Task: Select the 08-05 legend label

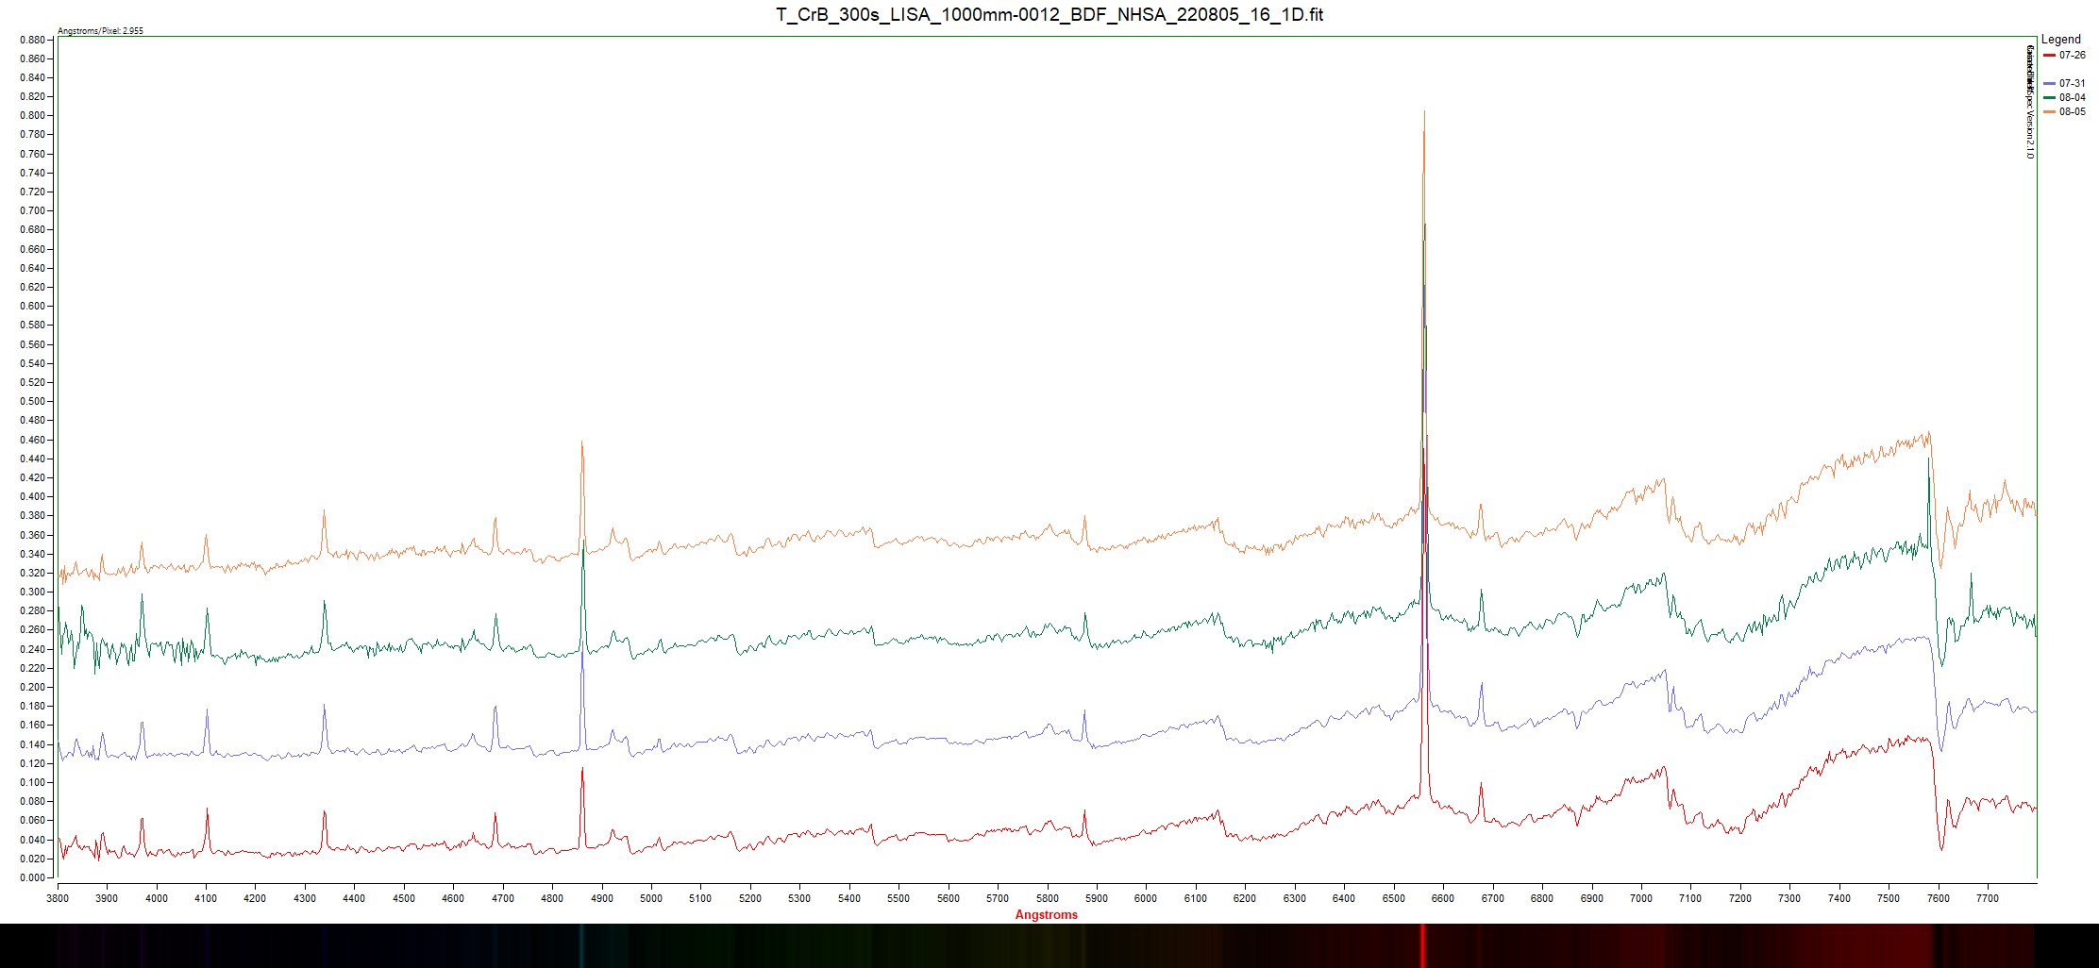Action: coord(2073,112)
